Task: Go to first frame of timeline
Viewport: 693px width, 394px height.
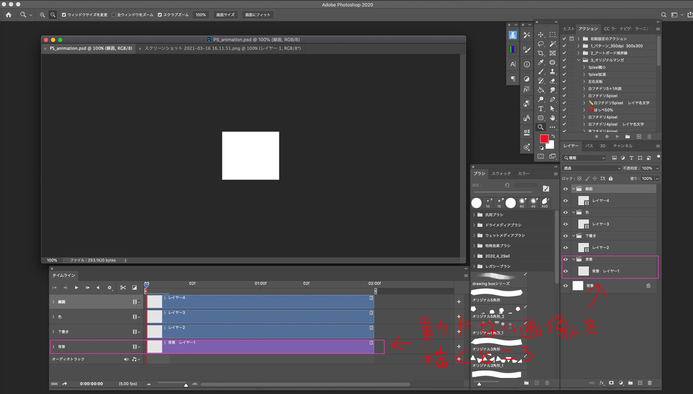Action: pyautogui.click(x=55, y=287)
